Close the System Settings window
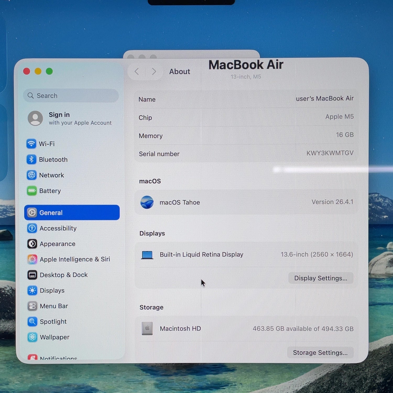This screenshot has width=393, height=393. (27, 71)
